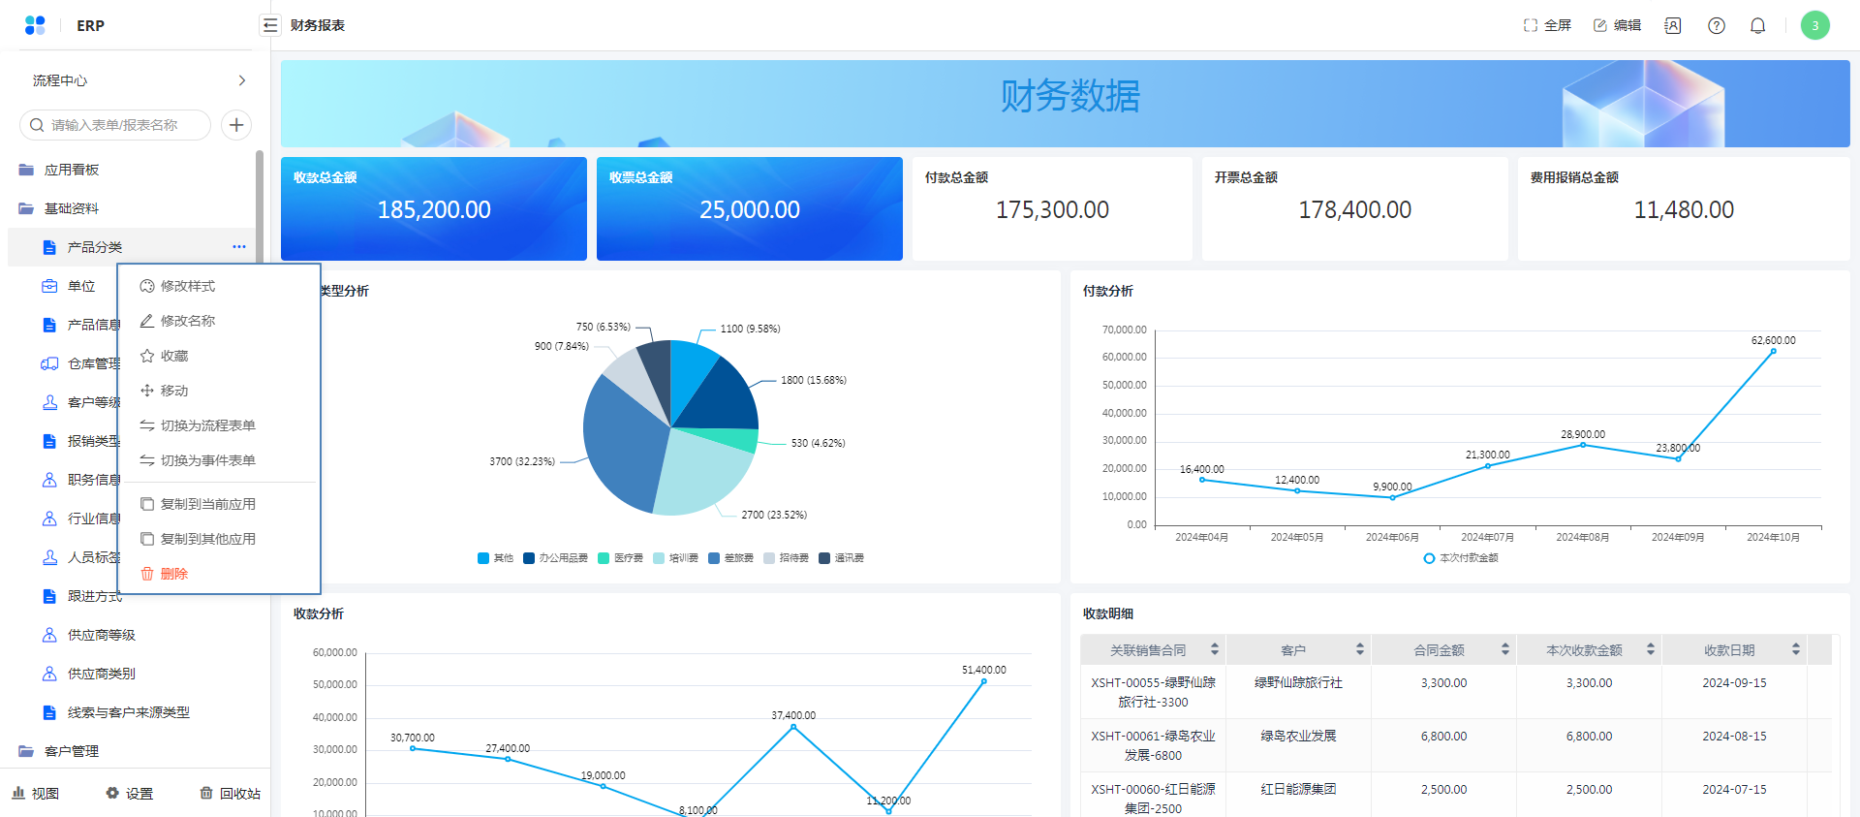
Task: Click the ERP app logo
Action: [35, 25]
